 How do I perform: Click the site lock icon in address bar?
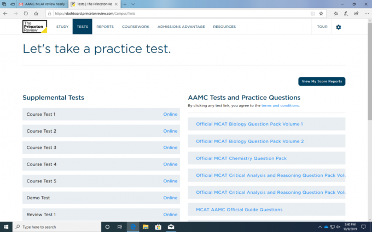(x=50, y=14)
